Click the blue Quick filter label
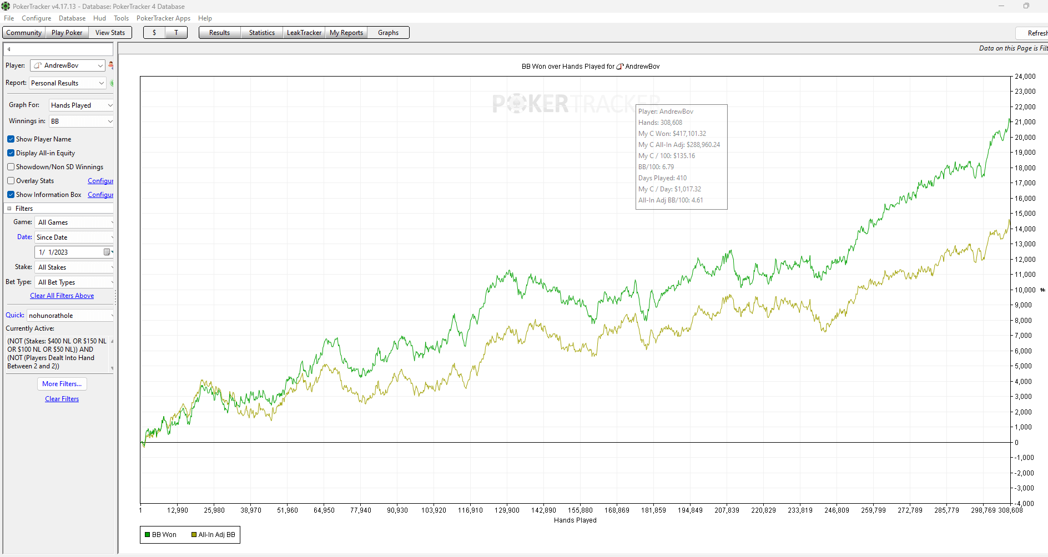This screenshot has width=1048, height=557. pos(15,315)
